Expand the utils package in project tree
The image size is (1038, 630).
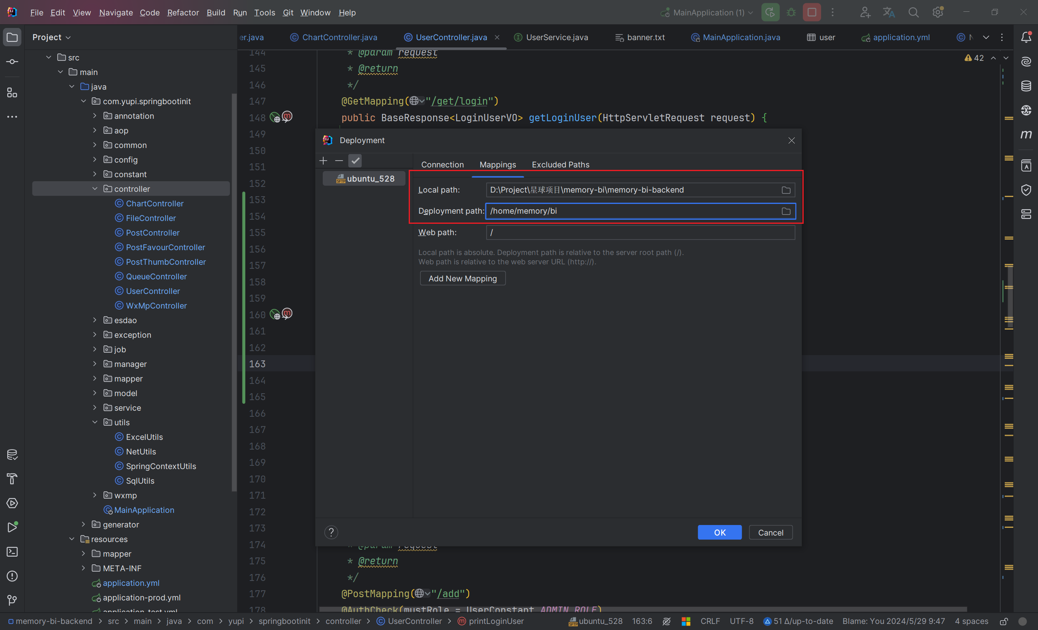tap(97, 422)
